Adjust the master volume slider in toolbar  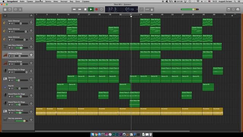point(190,10)
